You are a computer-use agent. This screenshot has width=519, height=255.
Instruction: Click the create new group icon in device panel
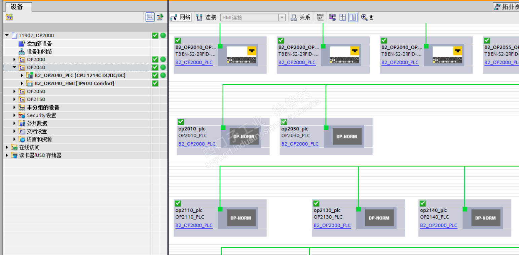[9, 17]
